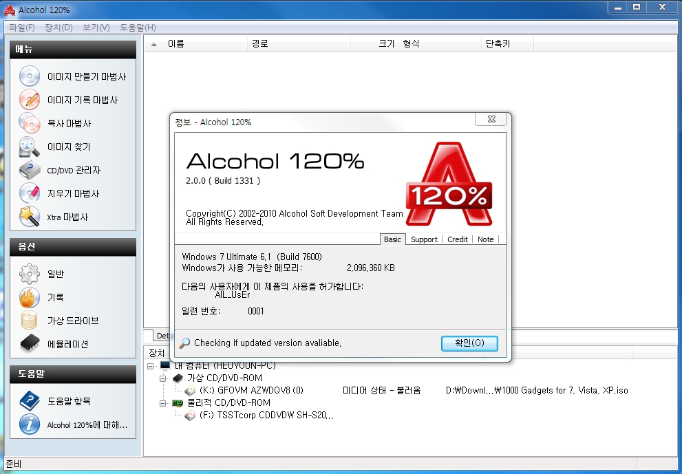Click the 지우기 마법사 text link
The width and height of the screenshot is (682, 474).
(x=73, y=193)
